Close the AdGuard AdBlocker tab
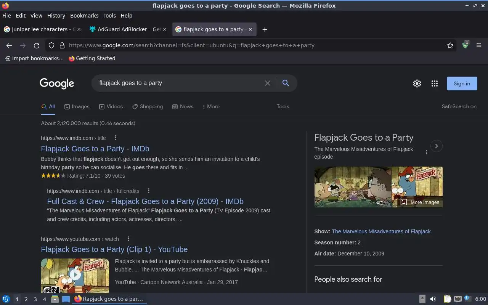Viewport: 488px width, 305px height. click(165, 29)
